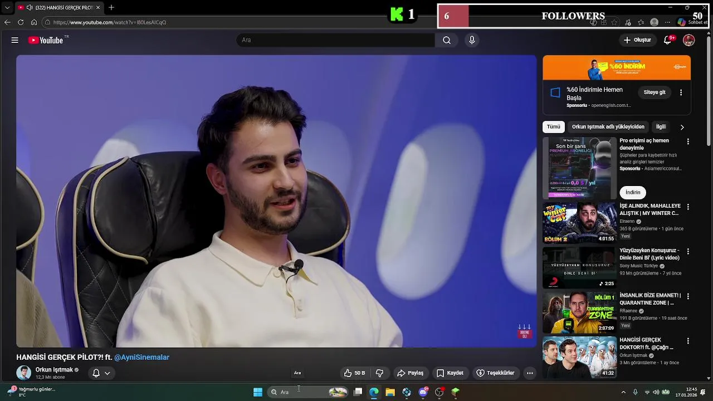Screen dimensions: 713x401
Task: Click the taskbar search box
Action: click(308, 392)
